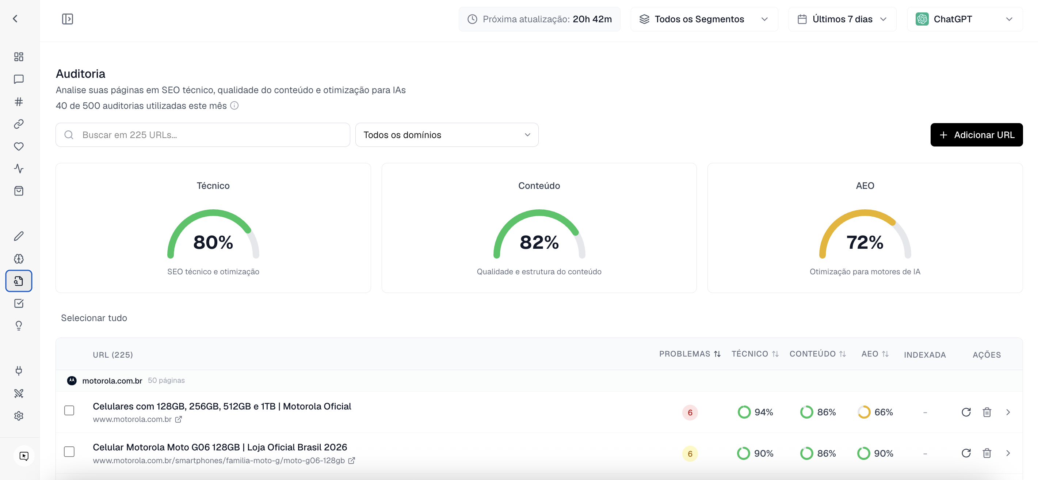This screenshot has height=480, width=1038.
Task: Open the crossed swords icon in sidebar
Action: pyautogui.click(x=19, y=393)
